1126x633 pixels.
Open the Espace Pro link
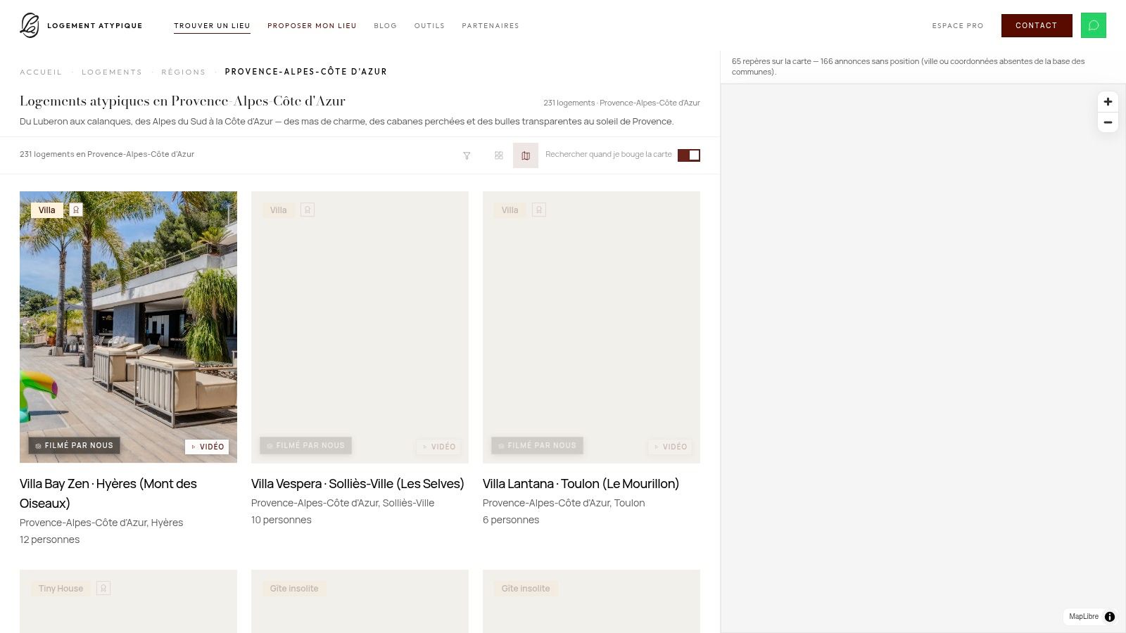coord(958,25)
